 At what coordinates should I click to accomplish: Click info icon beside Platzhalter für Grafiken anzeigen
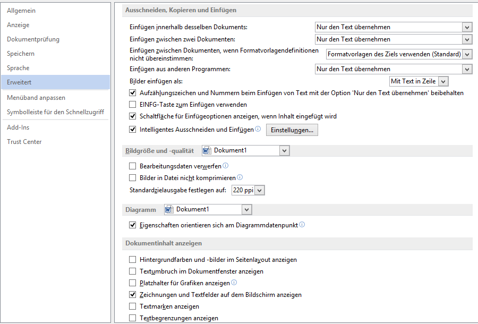(234, 283)
